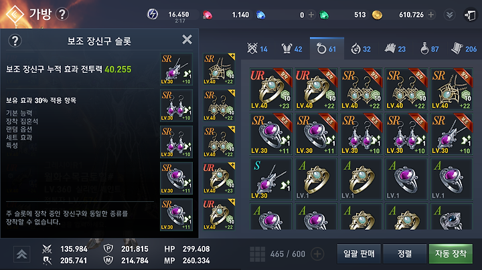Switch to the weapons tab showing 14
The image size is (482, 270).
pos(257,49)
